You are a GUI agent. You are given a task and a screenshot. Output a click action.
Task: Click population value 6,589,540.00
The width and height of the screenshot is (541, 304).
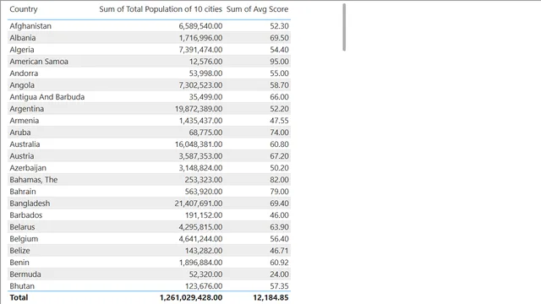tap(200, 26)
